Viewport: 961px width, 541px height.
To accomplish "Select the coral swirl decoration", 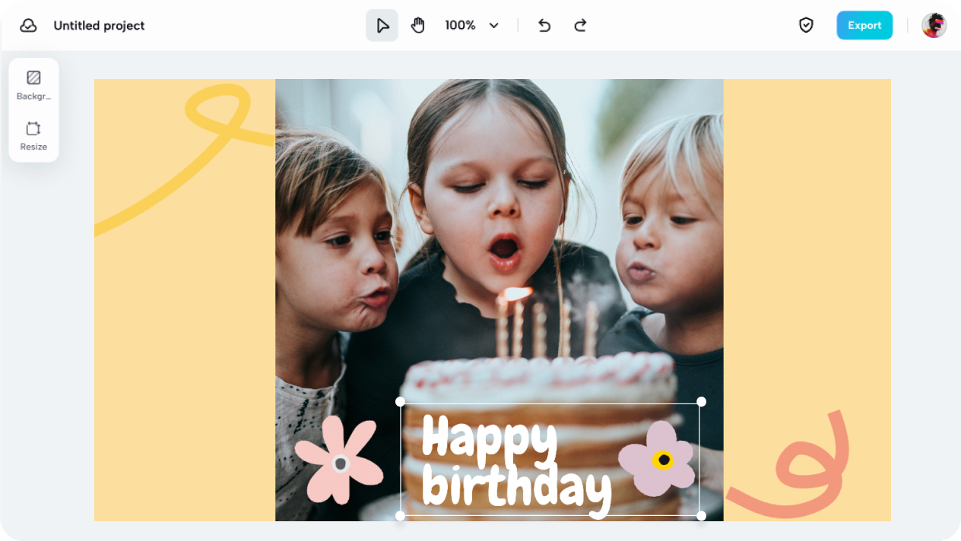I will [x=788, y=465].
